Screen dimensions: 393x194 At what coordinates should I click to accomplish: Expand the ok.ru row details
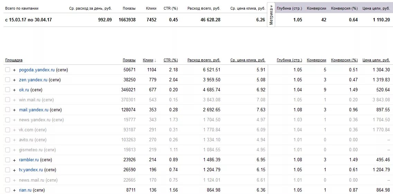[x=14, y=90]
